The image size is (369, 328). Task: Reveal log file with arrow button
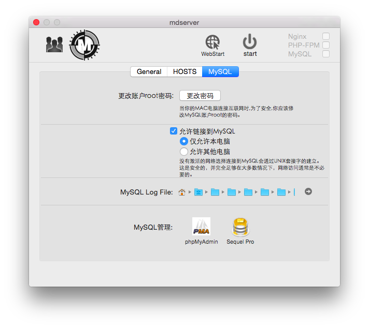pyautogui.click(x=308, y=191)
